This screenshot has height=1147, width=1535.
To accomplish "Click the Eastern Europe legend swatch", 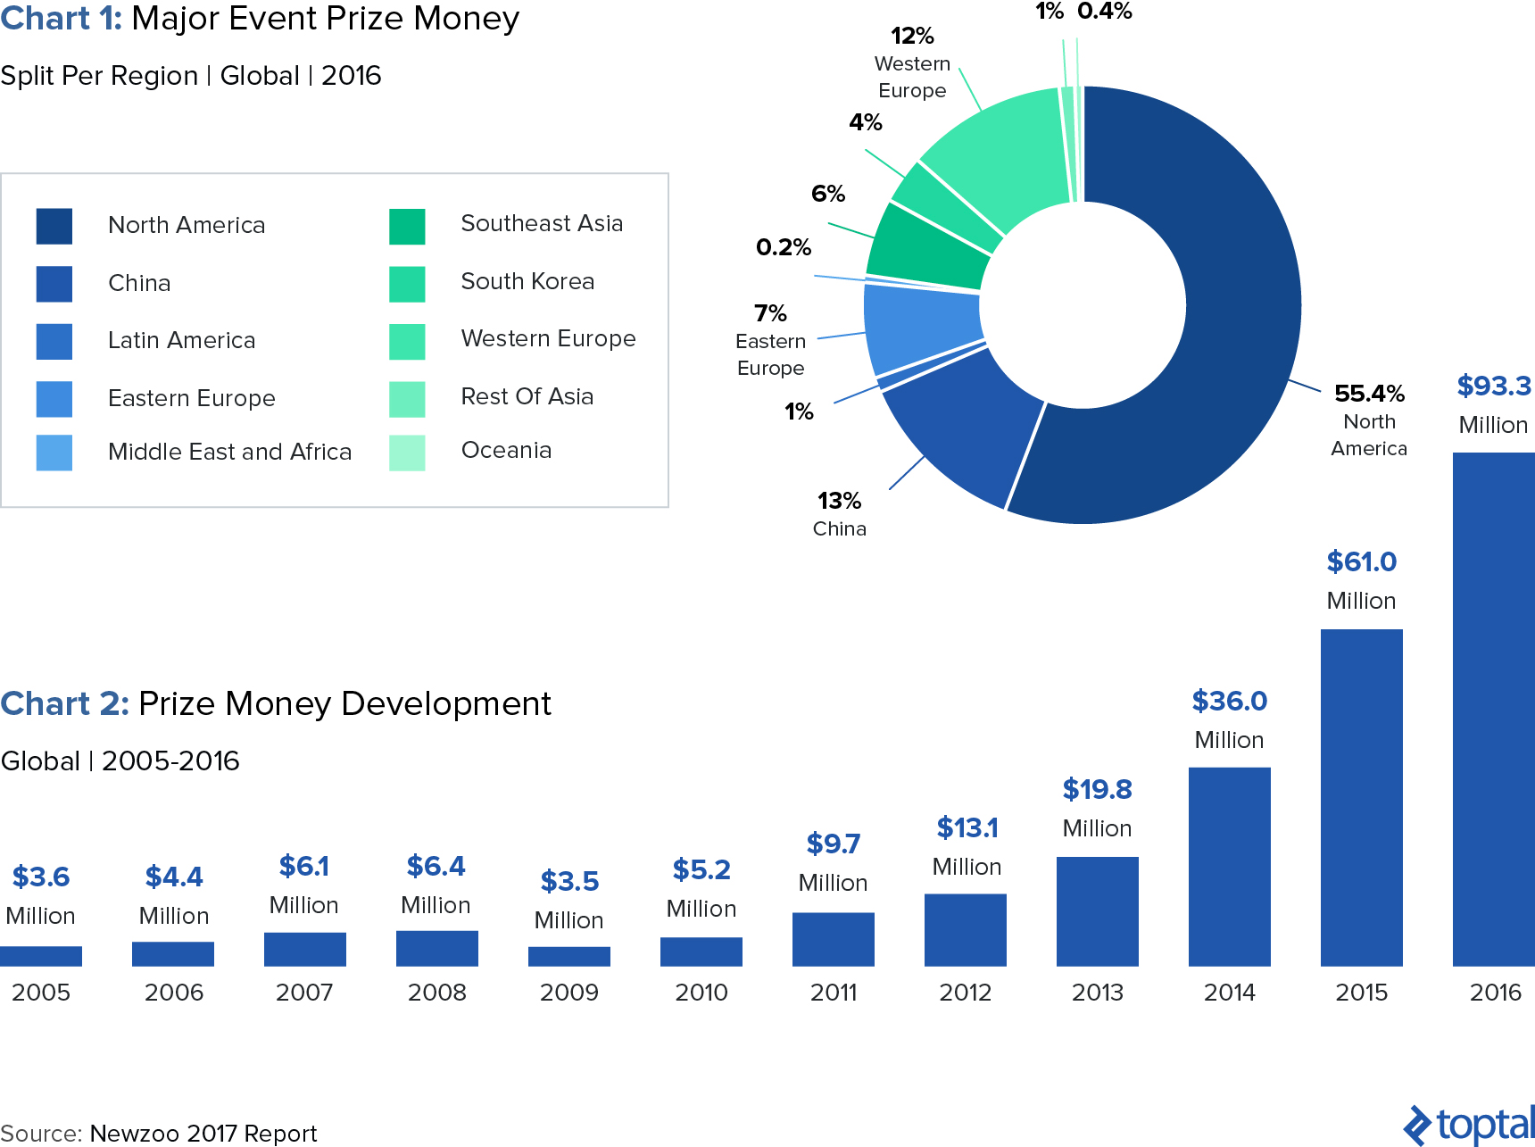I will coord(54,399).
